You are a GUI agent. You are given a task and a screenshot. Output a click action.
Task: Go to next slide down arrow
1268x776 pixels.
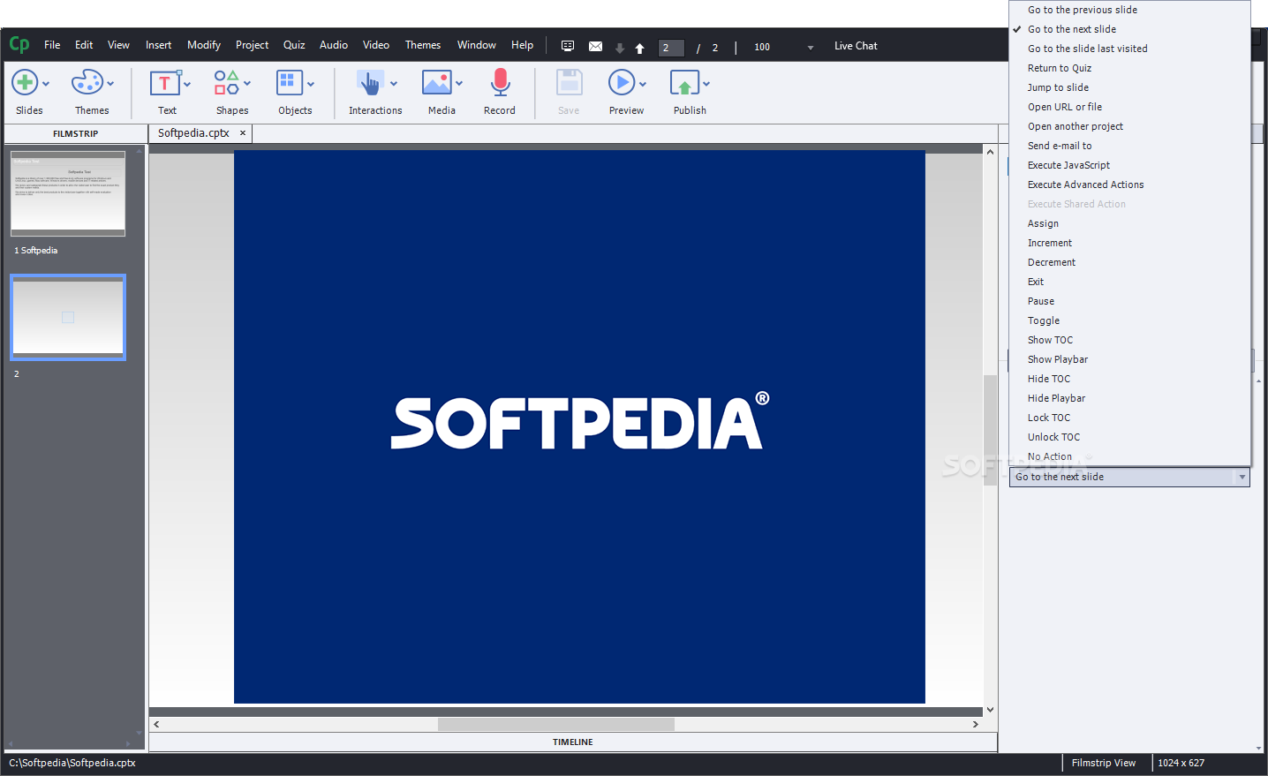tap(620, 48)
